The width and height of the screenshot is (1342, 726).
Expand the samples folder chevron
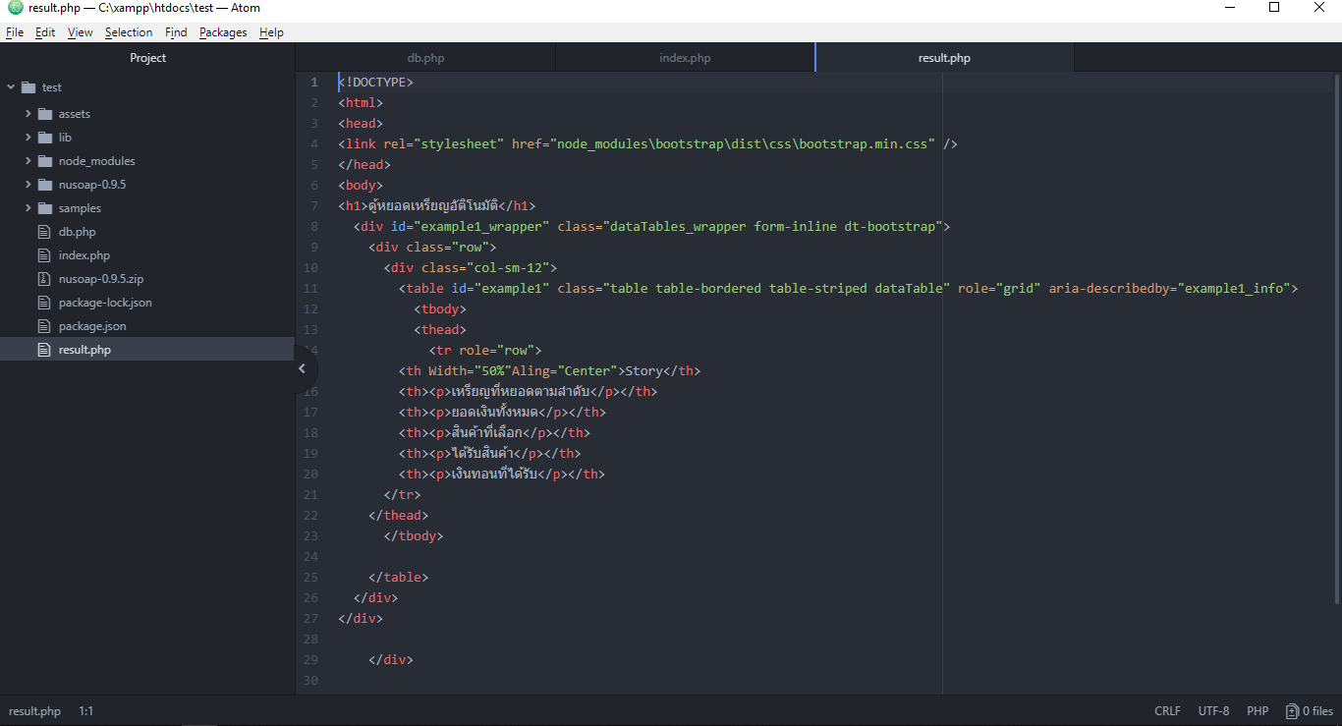pyautogui.click(x=28, y=208)
